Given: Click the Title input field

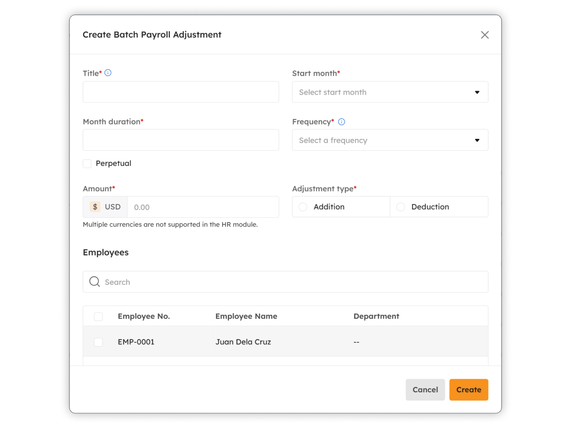Looking at the screenshot, I should tap(181, 92).
